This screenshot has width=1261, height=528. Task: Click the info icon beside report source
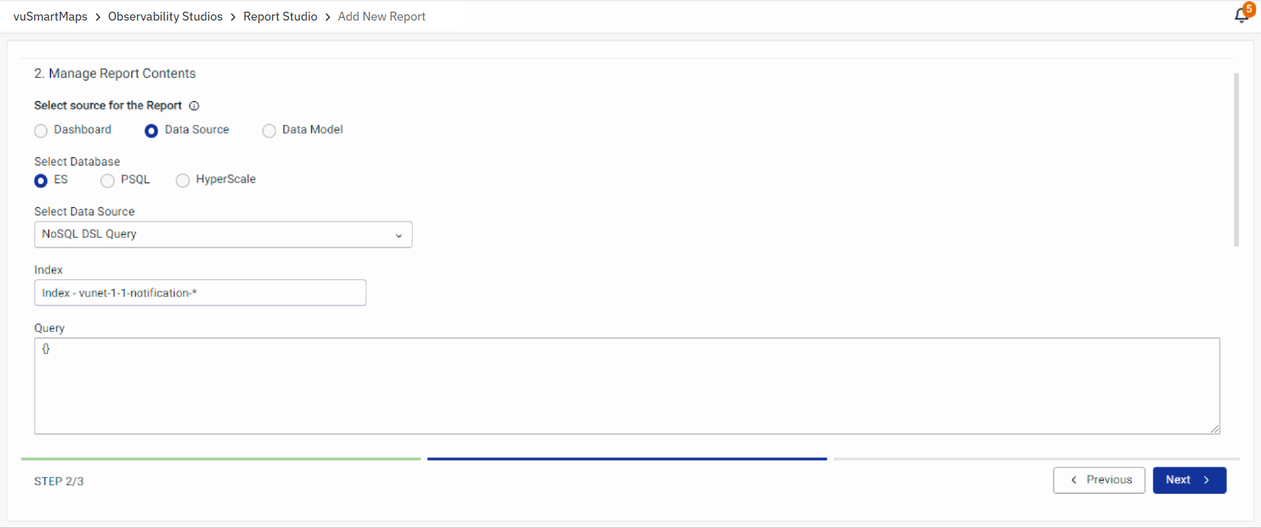click(x=194, y=106)
